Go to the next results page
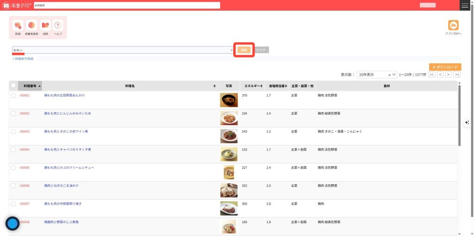 point(449,74)
